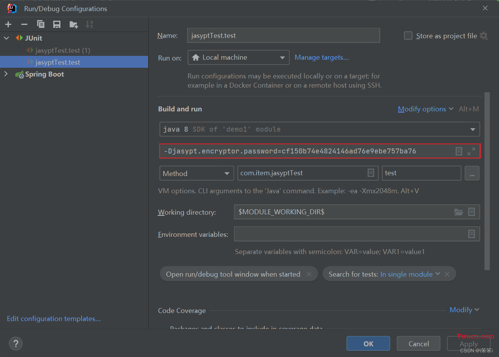Click the gear icon beside Store as project file
Screen dimensions: 499x357
[484, 36]
